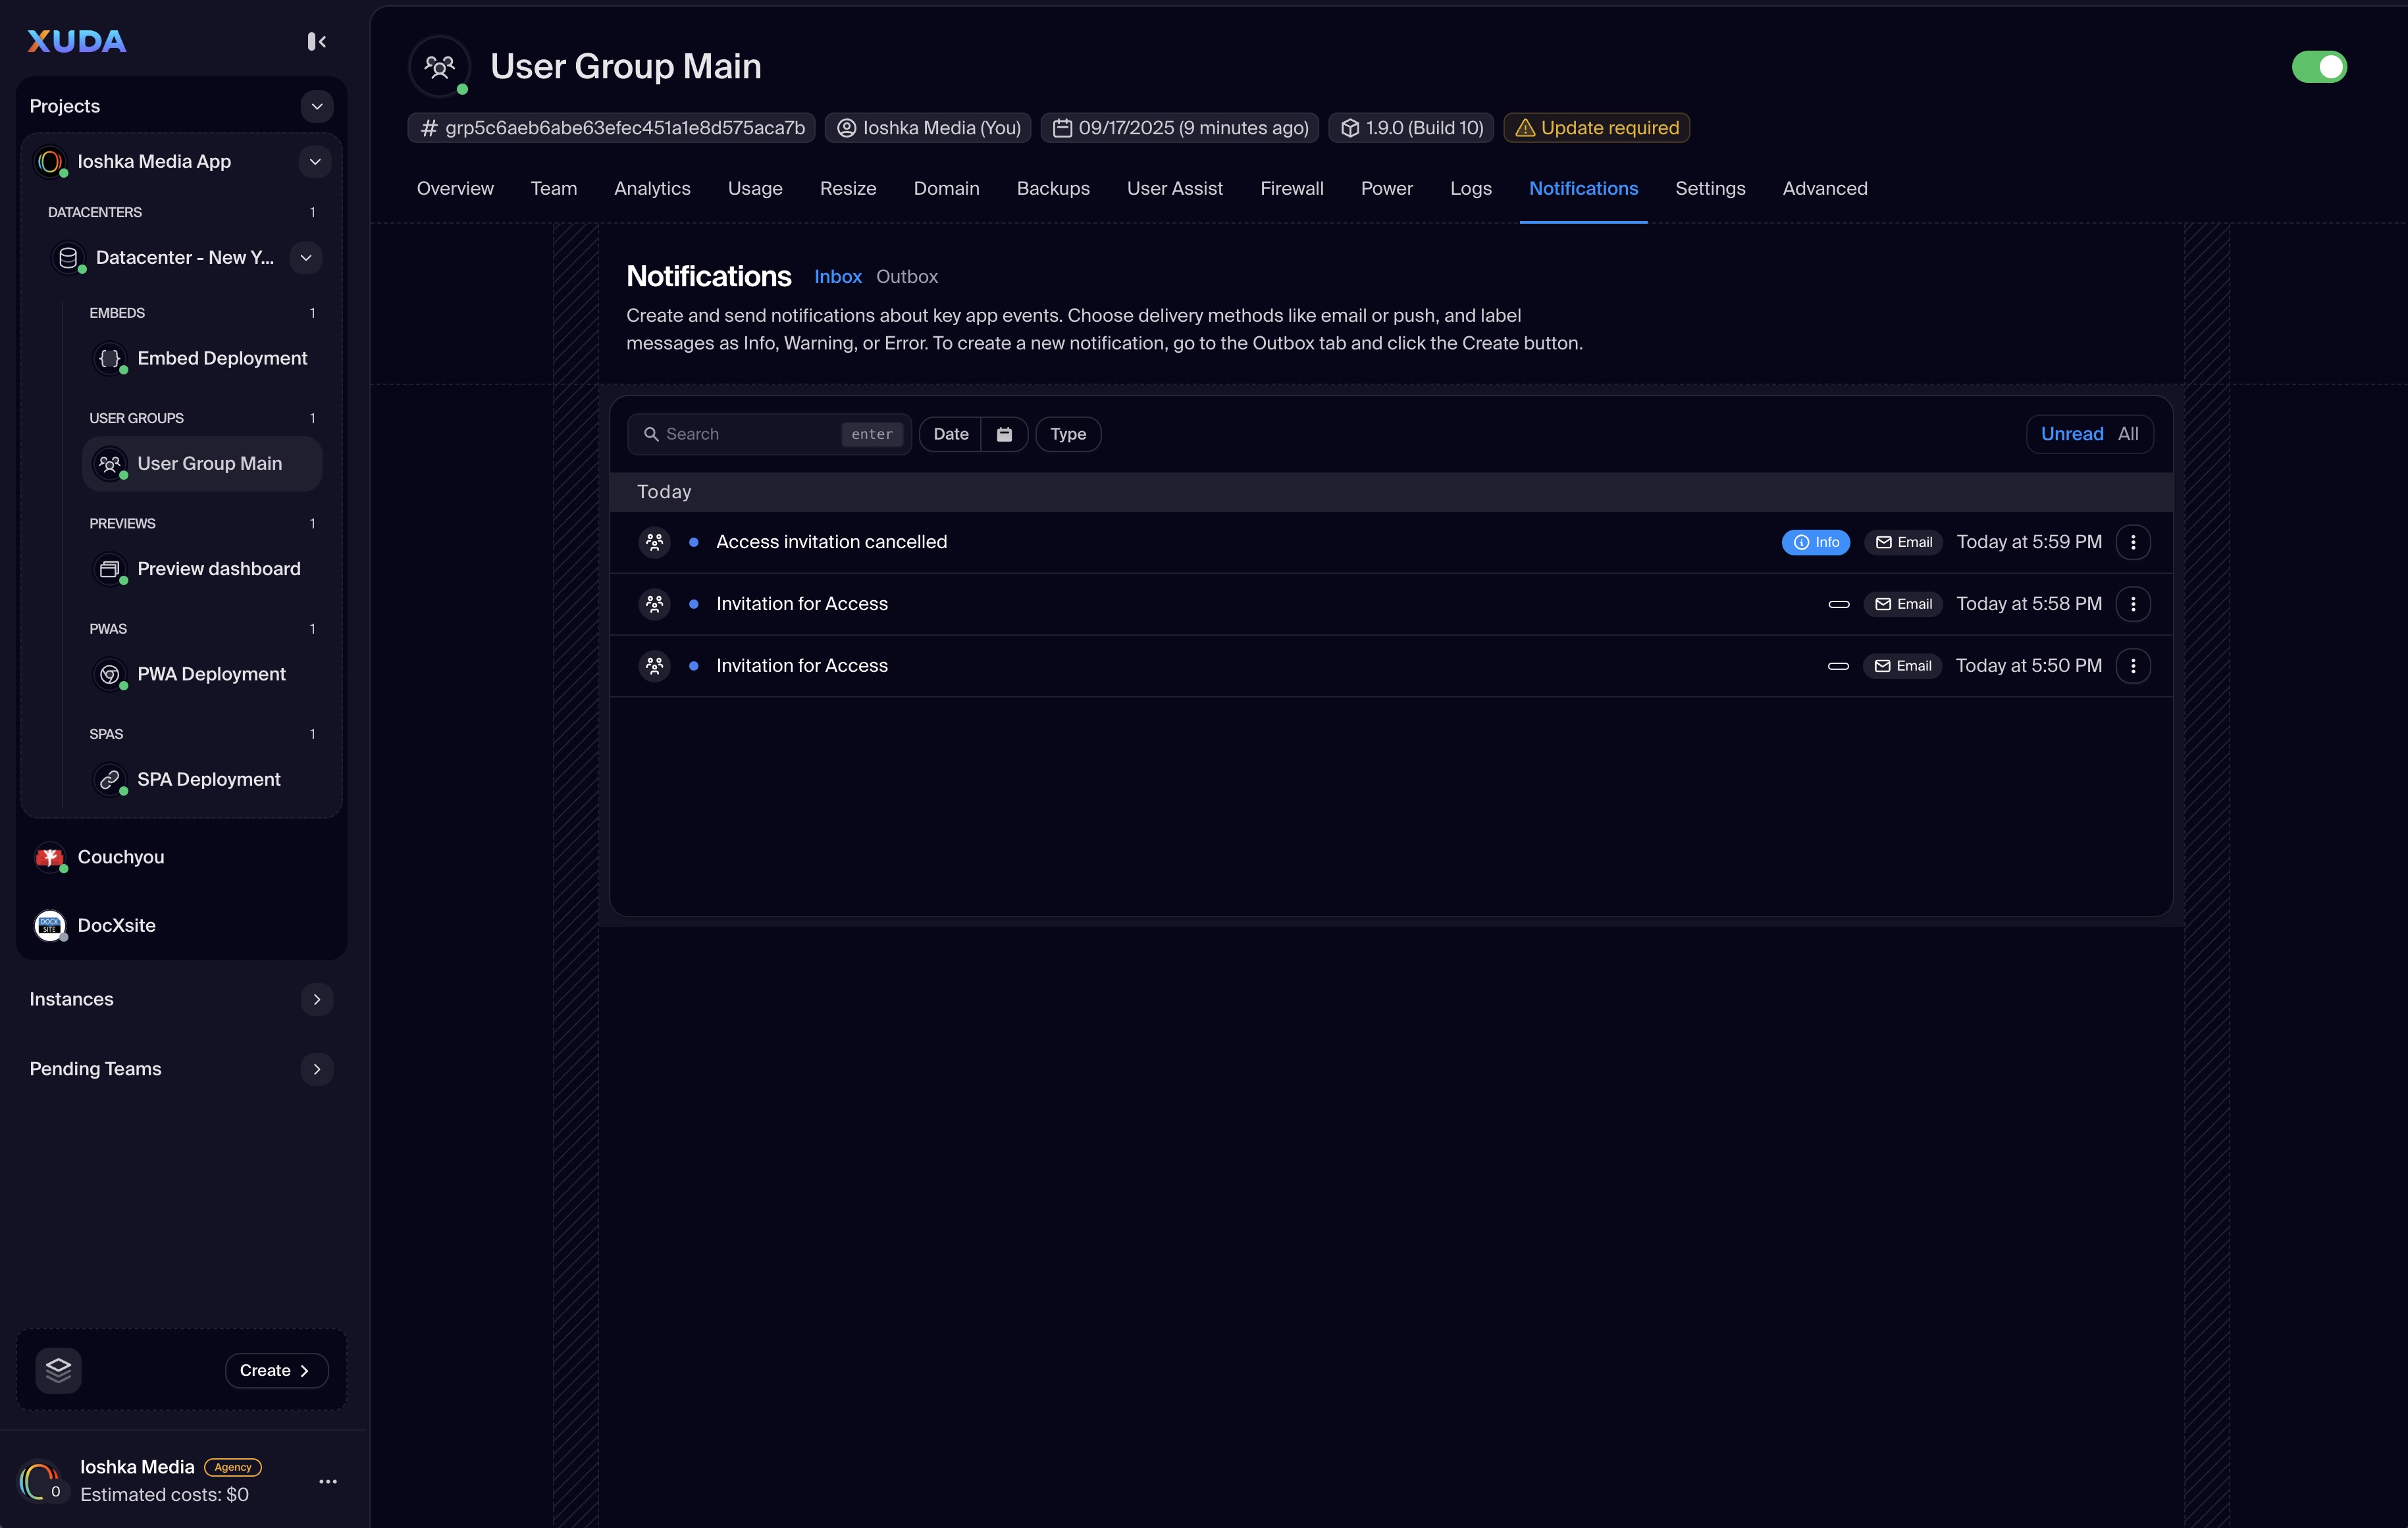Click the calendar icon next to Date
Viewport: 2408px width, 1528px height.
(1004, 434)
